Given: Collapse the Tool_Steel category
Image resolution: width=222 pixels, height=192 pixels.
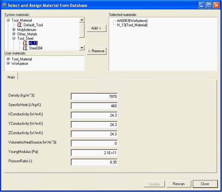Looking at the screenshot, I should pos(14,39).
